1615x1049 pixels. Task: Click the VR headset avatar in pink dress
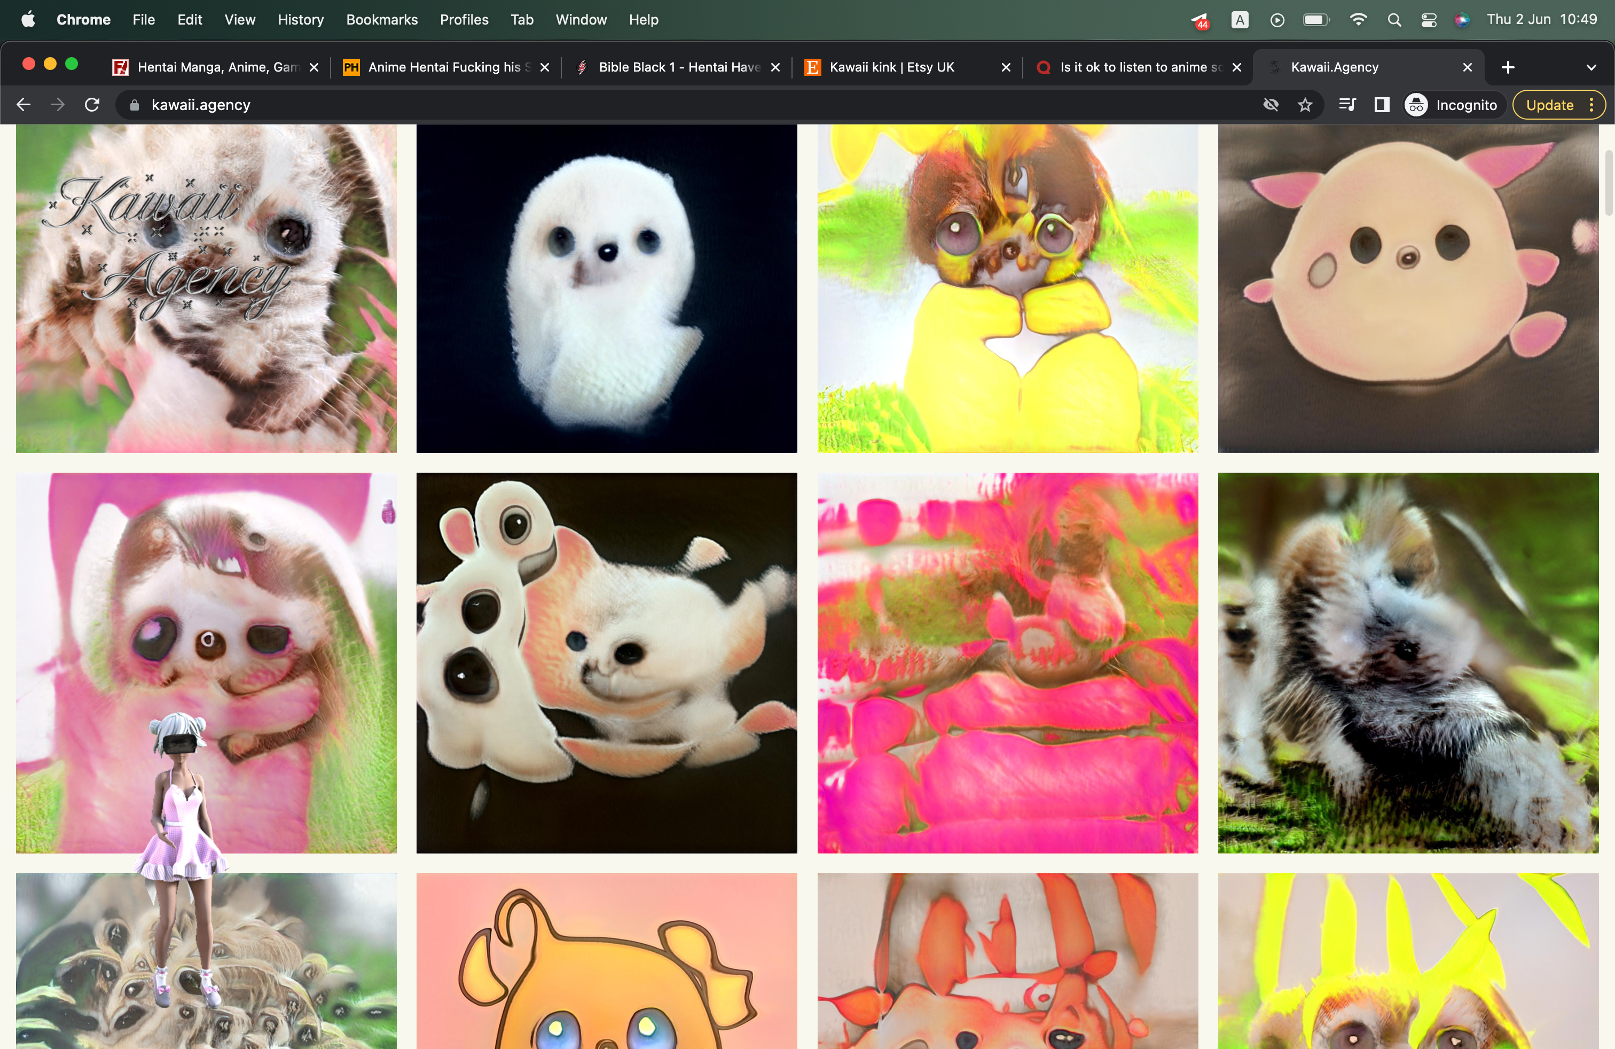coord(180,858)
